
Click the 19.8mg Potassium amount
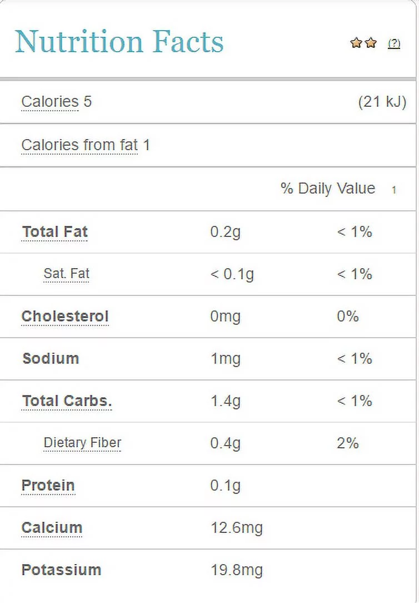[236, 570]
